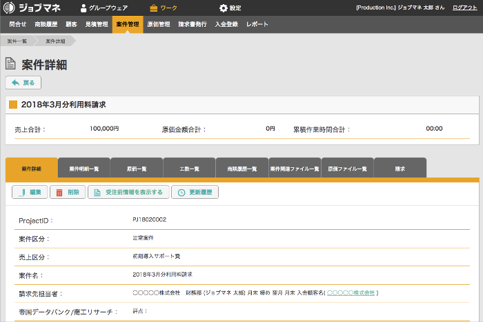
Task: Switch to the 商談履歴一覧 tab
Action: click(x=242, y=169)
